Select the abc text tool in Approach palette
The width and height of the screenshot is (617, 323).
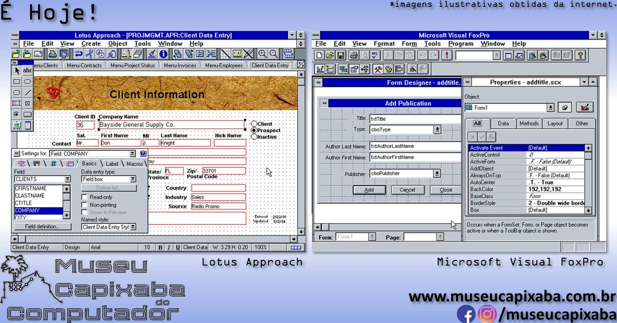tap(27, 70)
